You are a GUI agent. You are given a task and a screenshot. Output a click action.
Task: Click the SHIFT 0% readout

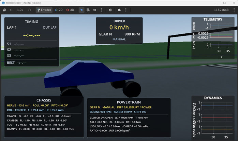click(140, 112)
